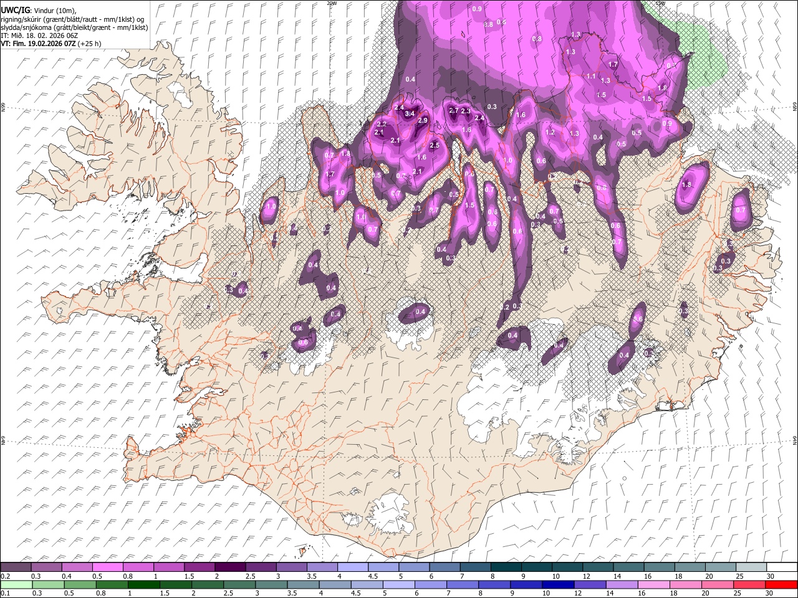798x598 pixels.
Task: Click the 'slydda/snjókoma' legend description line
Action: click(74, 27)
